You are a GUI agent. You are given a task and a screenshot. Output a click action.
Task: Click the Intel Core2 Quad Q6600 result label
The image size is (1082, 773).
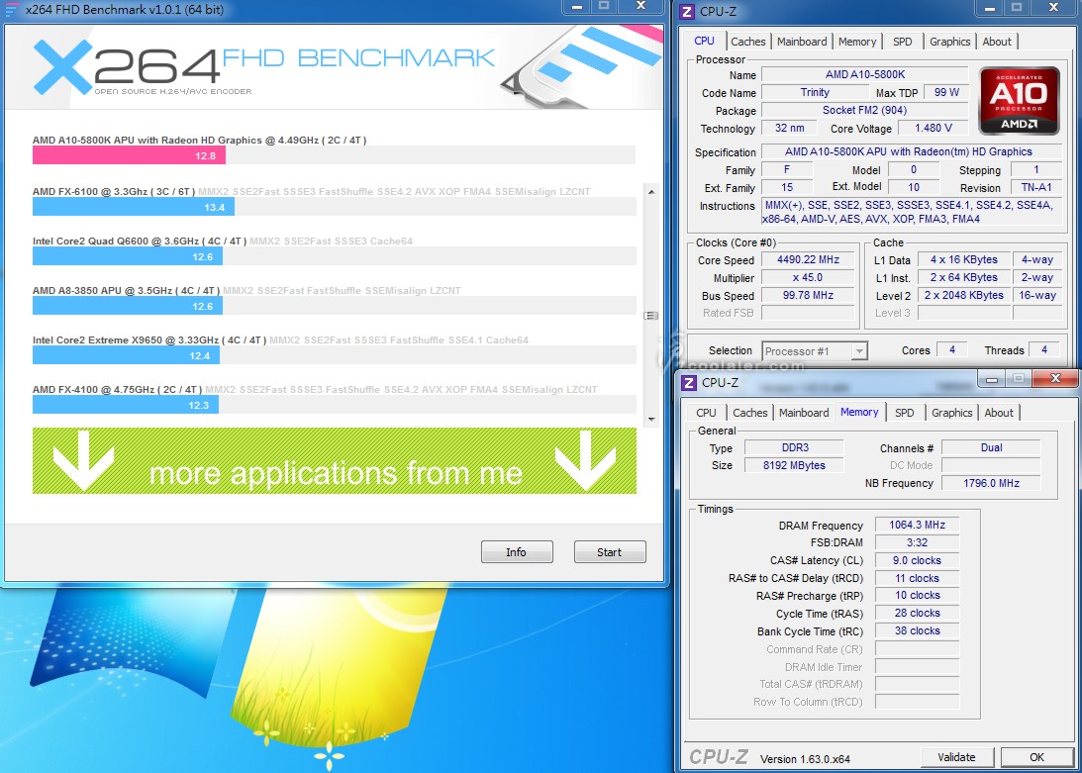pos(141,241)
